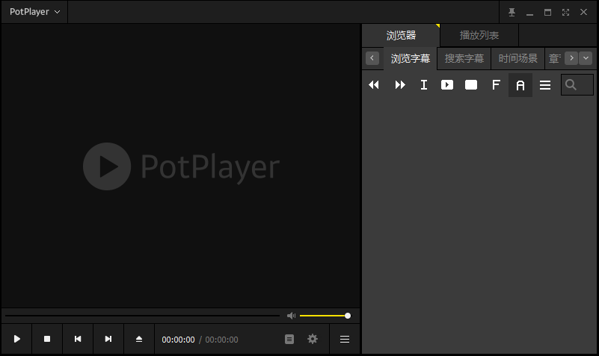Close the PotPlayer window
Screen dimensions: 599x356
pyautogui.click(x=583, y=12)
